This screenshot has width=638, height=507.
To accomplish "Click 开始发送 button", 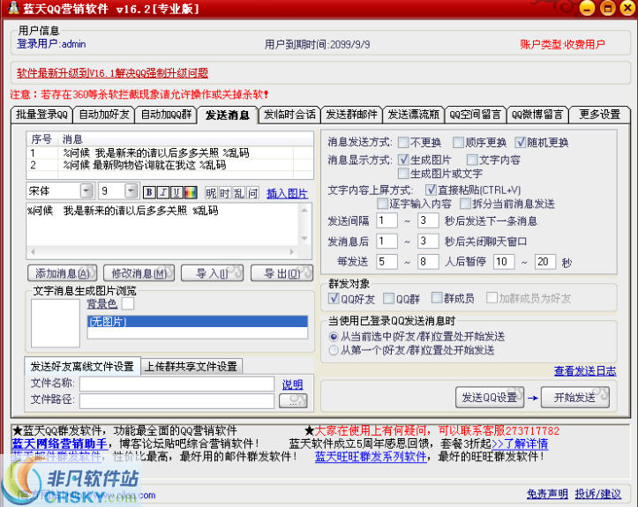I will (575, 398).
